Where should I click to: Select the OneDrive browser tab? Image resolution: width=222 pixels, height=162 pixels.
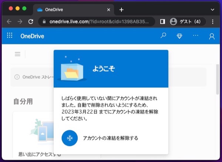coord(73,10)
